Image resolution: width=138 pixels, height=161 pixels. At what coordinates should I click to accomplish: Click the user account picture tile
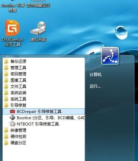pos(110,56)
